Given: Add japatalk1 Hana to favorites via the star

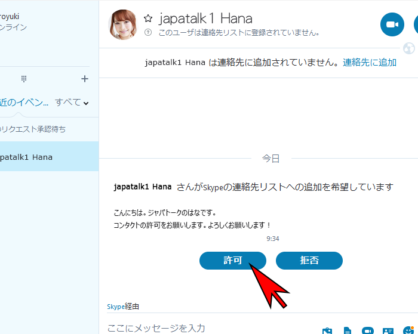Looking at the screenshot, I should pyautogui.click(x=148, y=18).
